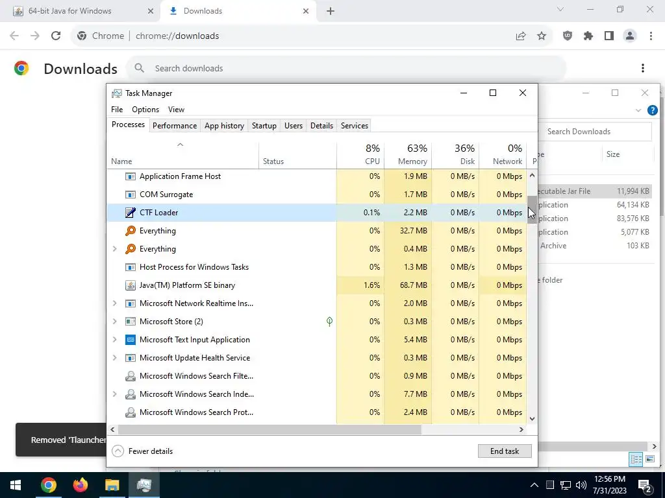Click the Chrome address bar URL

pyautogui.click(x=177, y=36)
